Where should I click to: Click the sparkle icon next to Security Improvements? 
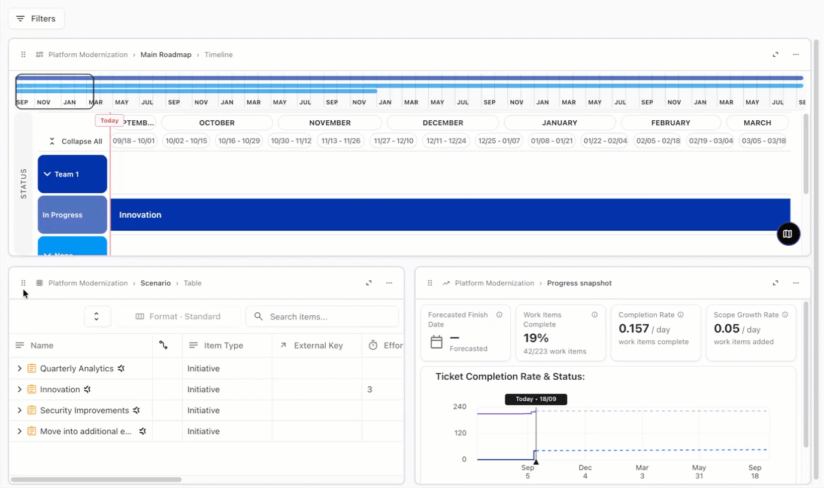(137, 410)
